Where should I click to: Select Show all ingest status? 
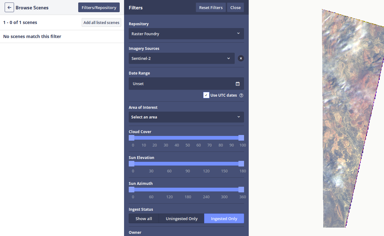(x=144, y=219)
